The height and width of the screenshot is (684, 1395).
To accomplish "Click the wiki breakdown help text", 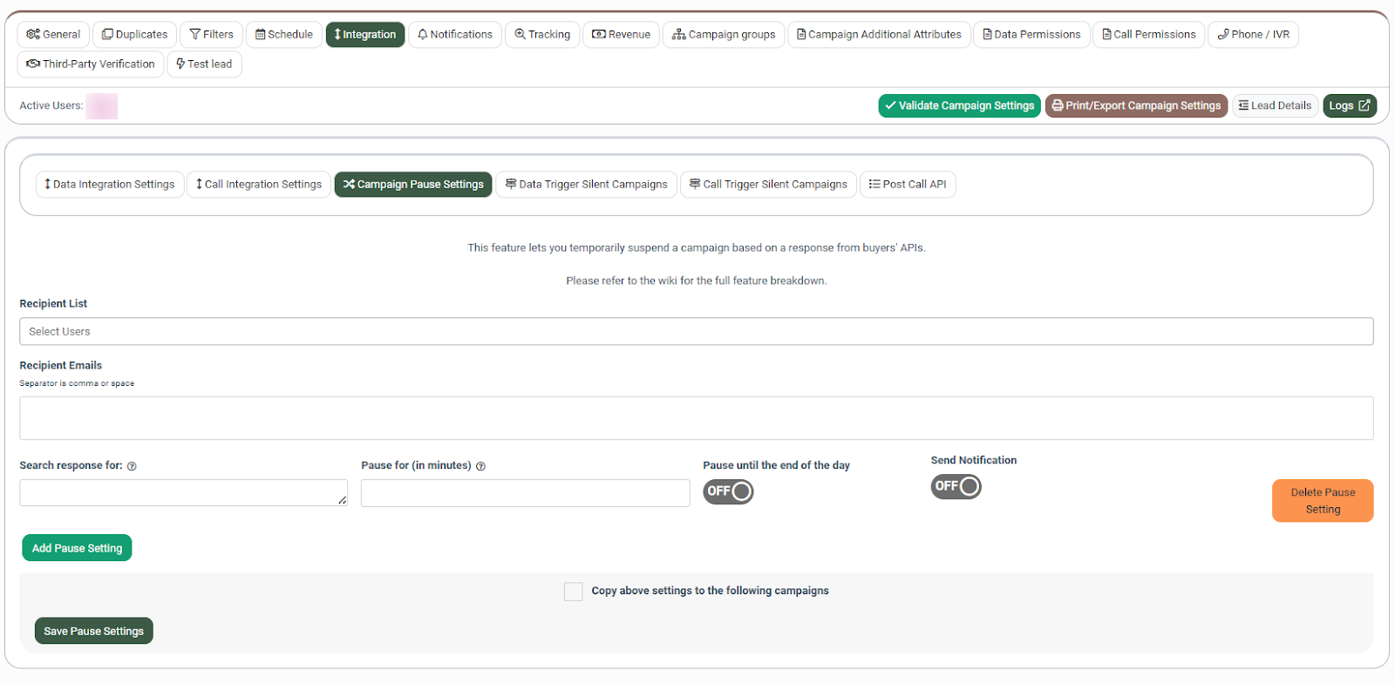I will pyautogui.click(x=697, y=281).
